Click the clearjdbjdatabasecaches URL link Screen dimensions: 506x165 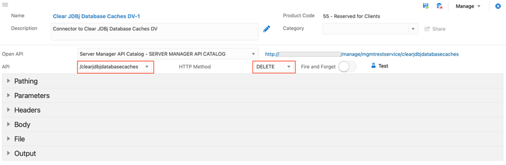click(362, 54)
